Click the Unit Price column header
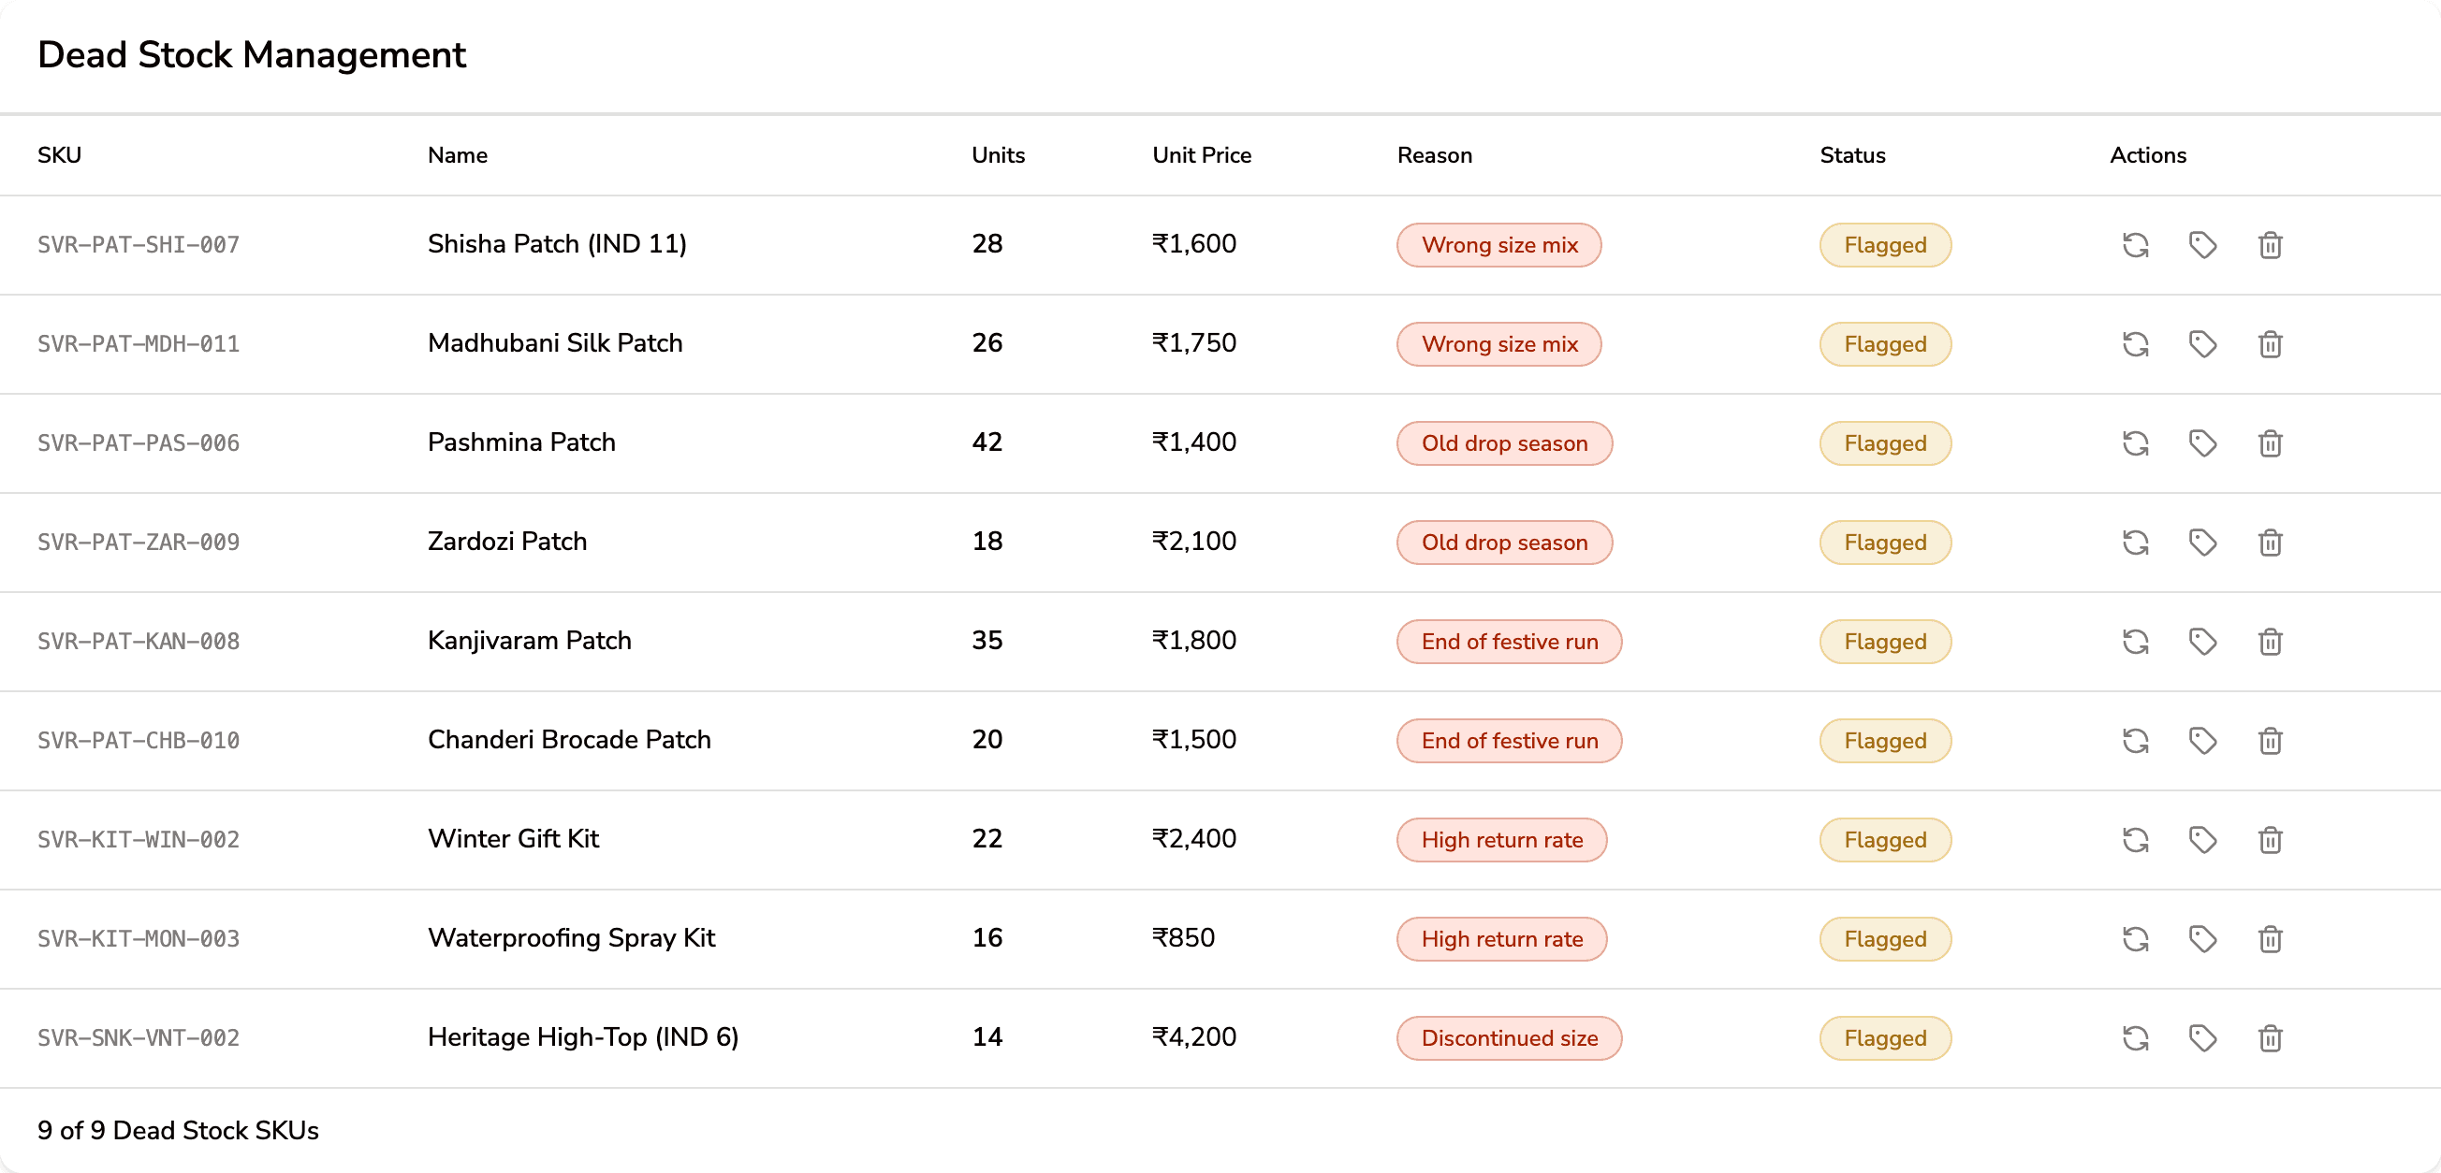Viewport: 2441px width, 1173px height. (1201, 155)
